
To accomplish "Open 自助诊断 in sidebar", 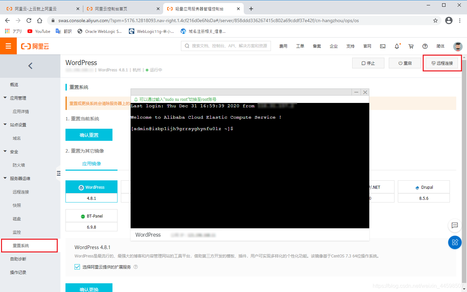I will click(x=18, y=259).
